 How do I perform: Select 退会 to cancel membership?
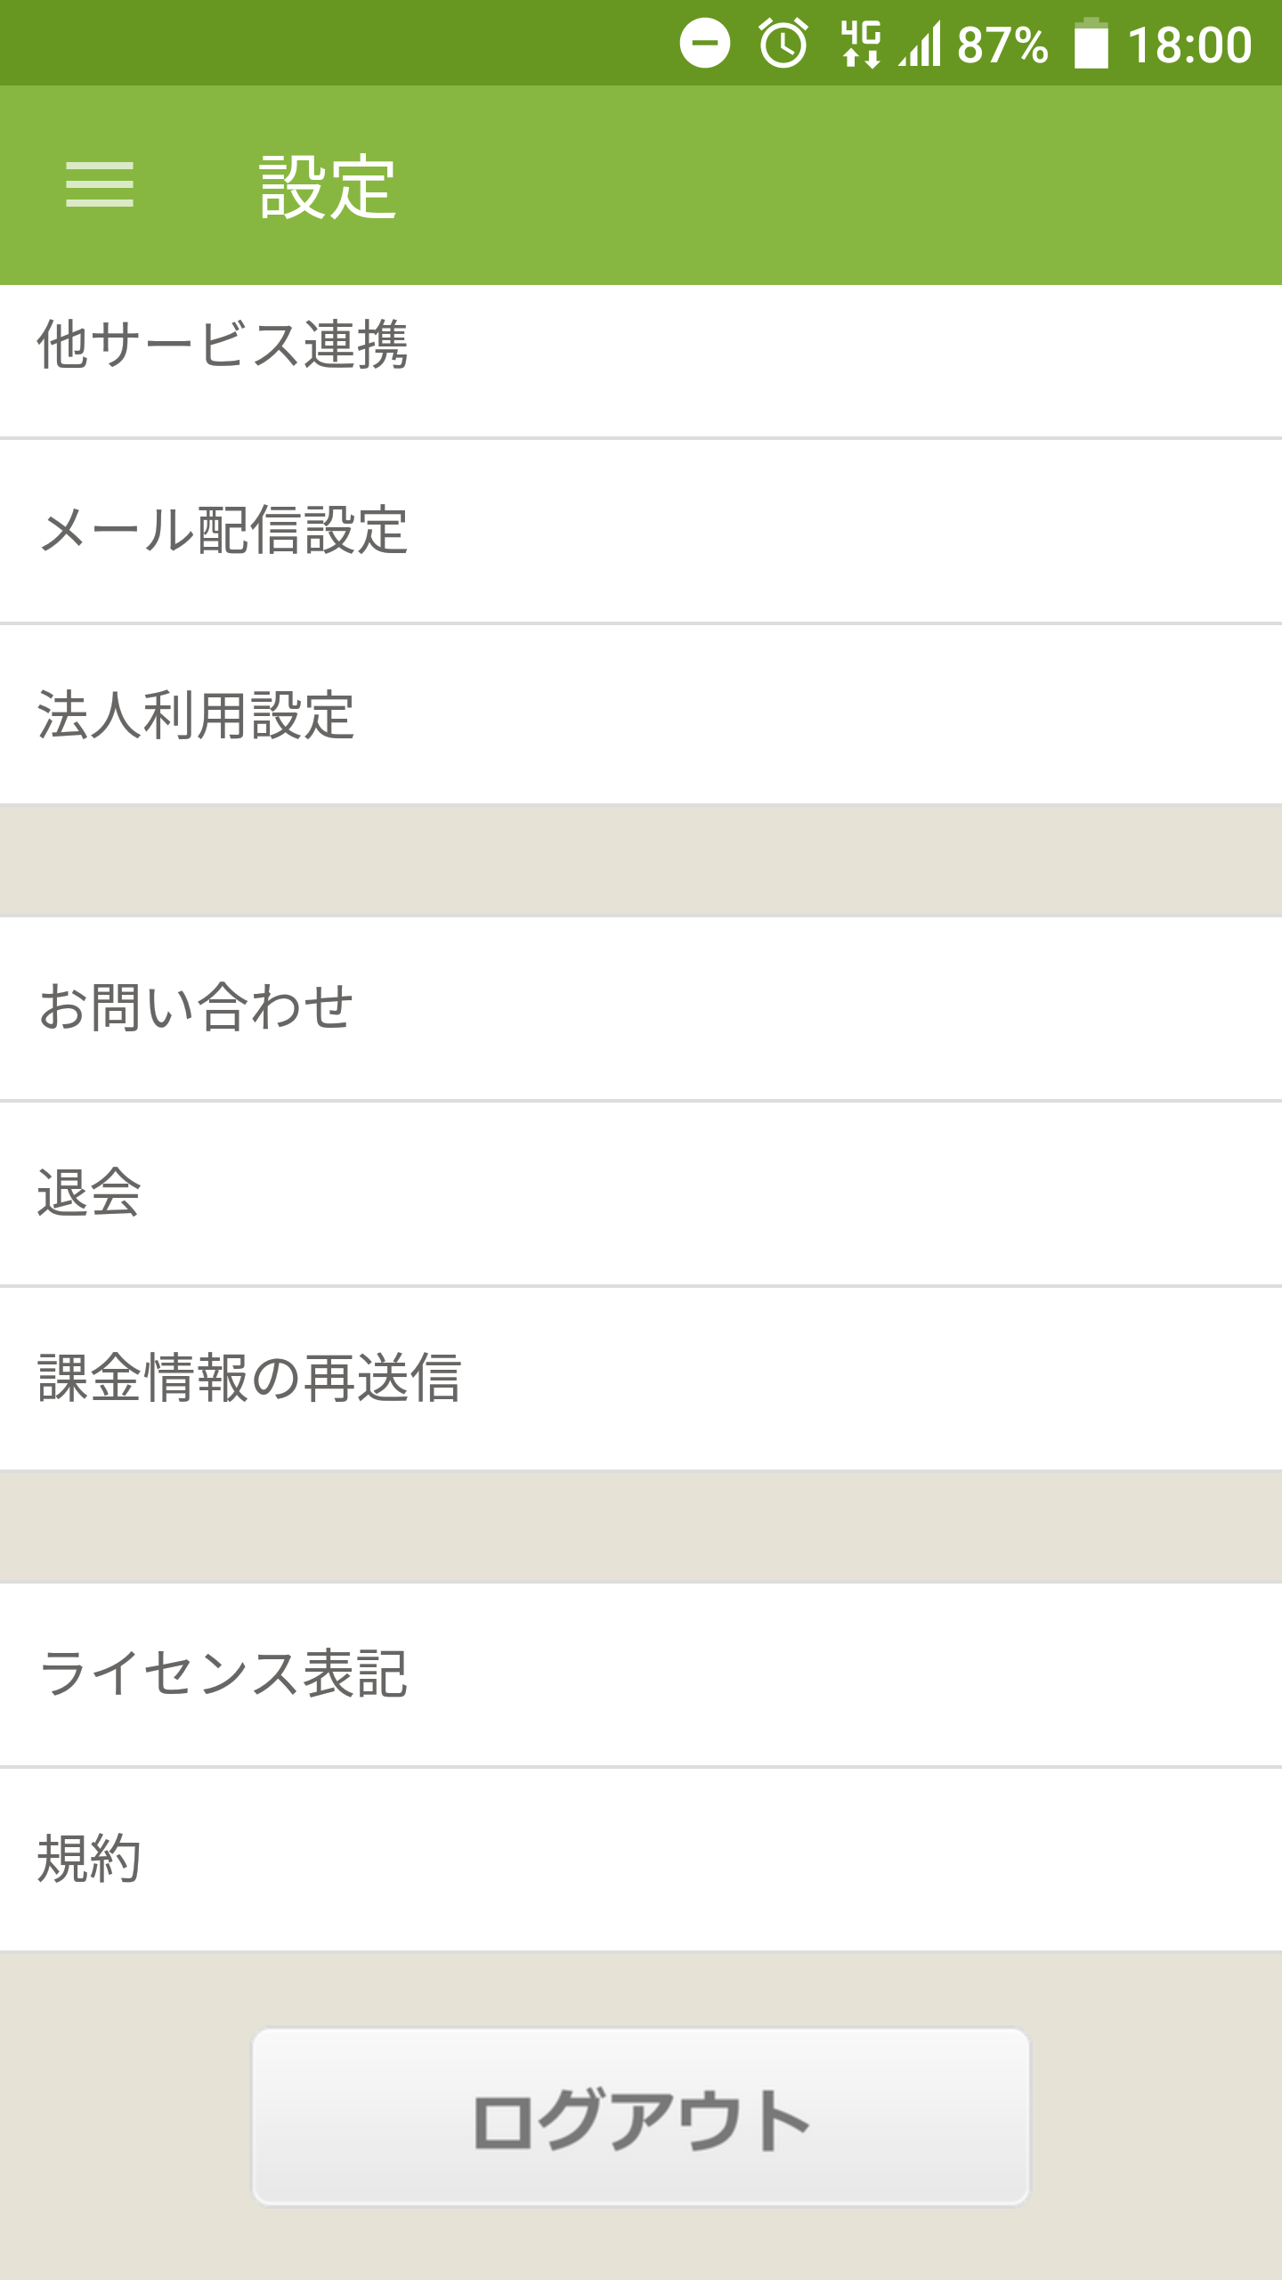coord(641,1193)
